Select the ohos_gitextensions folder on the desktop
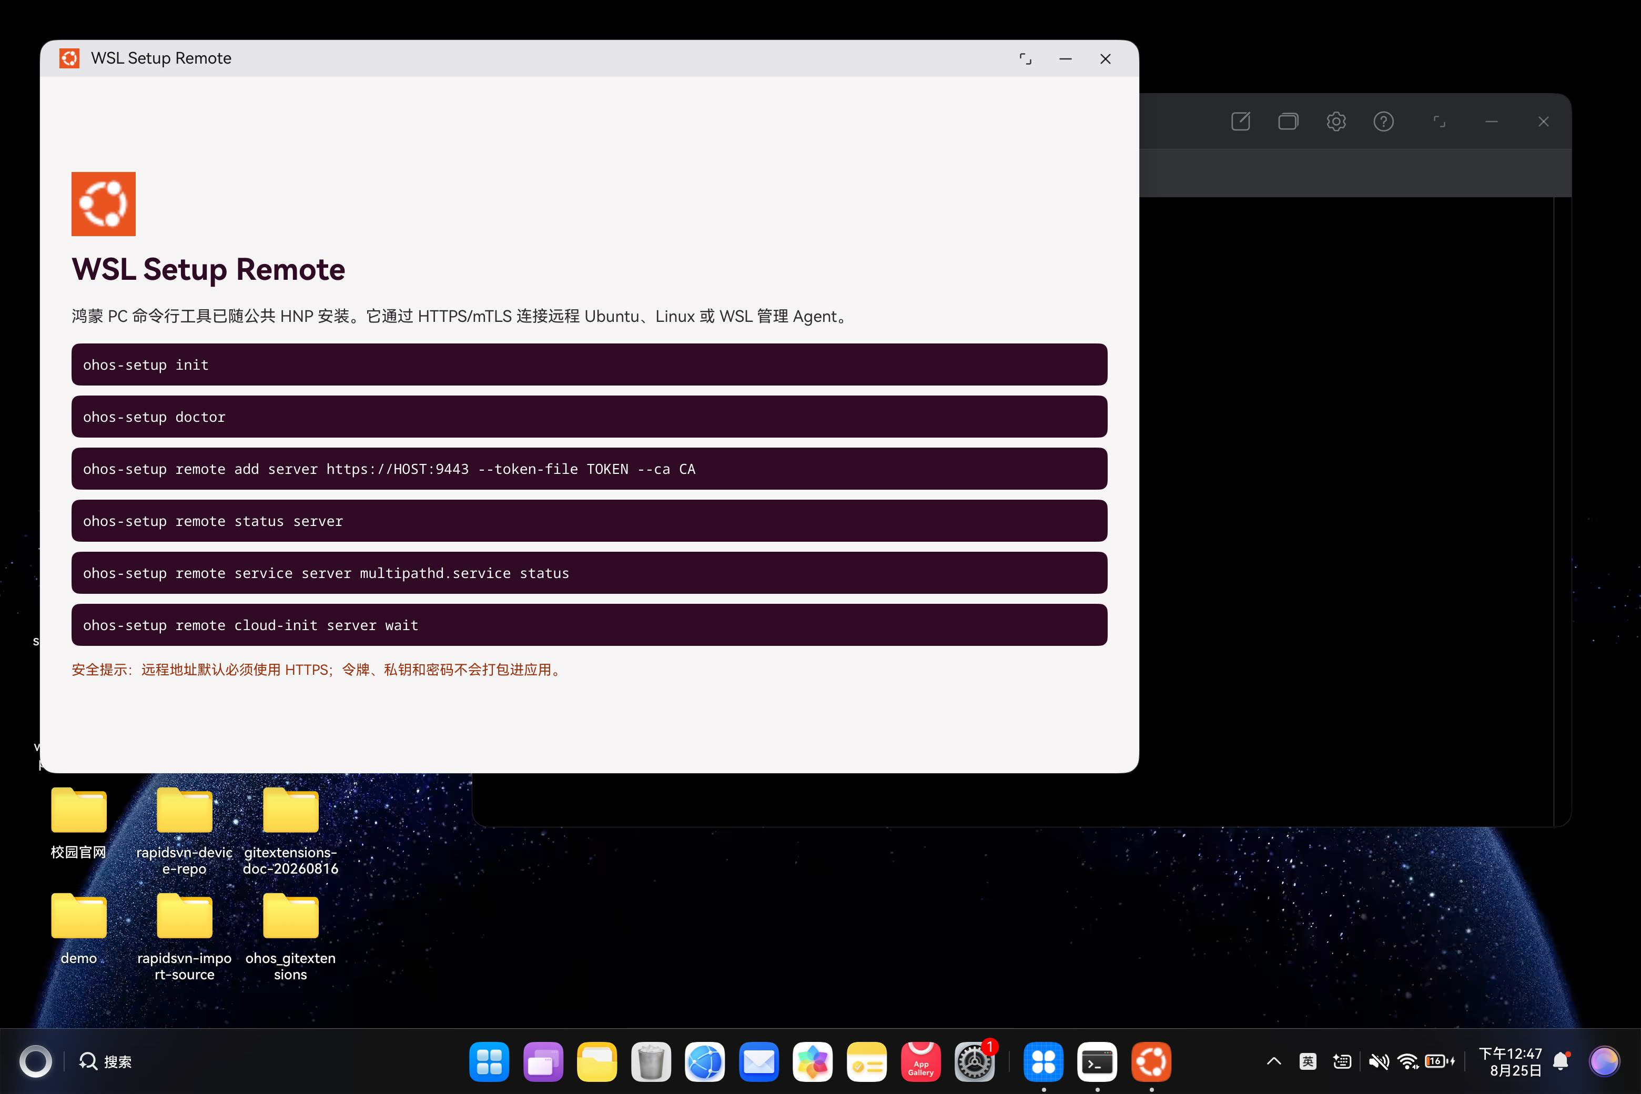Image resolution: width=1641 pixels, height=1094 pixels. [x=290, y=938]
